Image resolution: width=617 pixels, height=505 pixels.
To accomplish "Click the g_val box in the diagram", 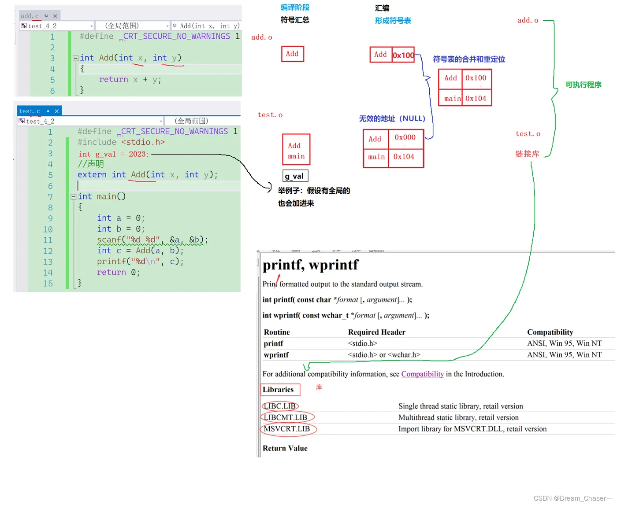I will [x=295, y=176].
